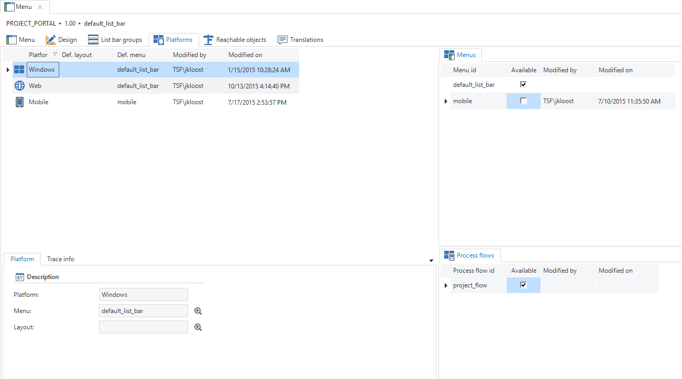Click the Platform column sort arrow
Screen dimensions: 682x379
[56, 54]
